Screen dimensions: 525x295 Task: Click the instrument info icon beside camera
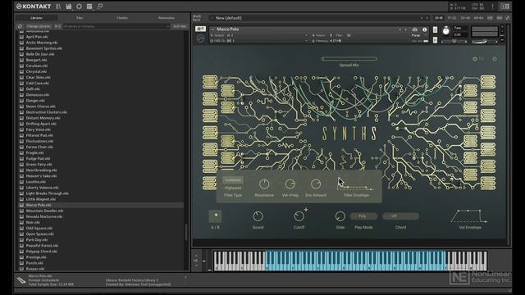(425, 29)
